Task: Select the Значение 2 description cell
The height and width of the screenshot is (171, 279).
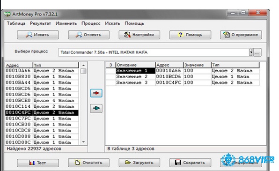Action: tap(135, 76)
